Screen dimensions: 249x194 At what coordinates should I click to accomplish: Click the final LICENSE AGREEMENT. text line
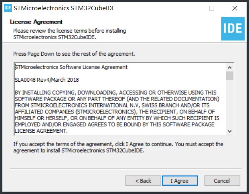[41, 131]
